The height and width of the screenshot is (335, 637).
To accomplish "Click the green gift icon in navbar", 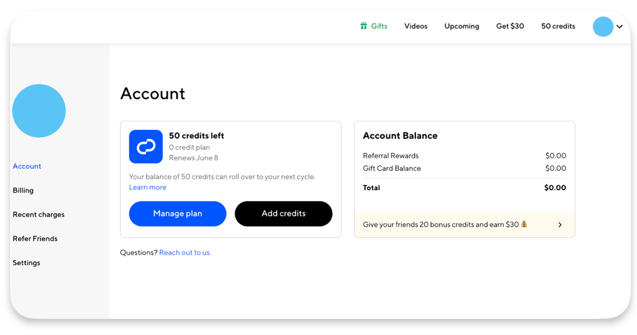I will 364,26.
